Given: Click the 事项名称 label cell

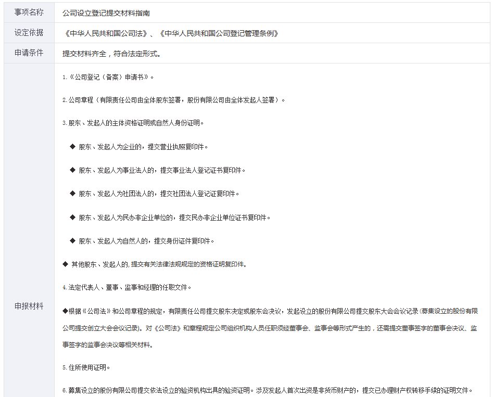Looking at the screenshot, I should point(29,12).
